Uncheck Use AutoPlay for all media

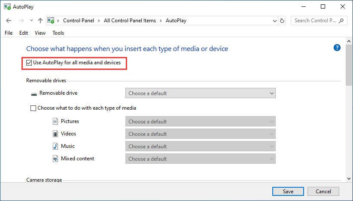(29, 63)
